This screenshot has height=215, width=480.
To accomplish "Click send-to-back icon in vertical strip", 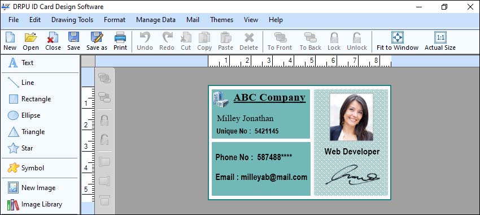I will (104, 97).
